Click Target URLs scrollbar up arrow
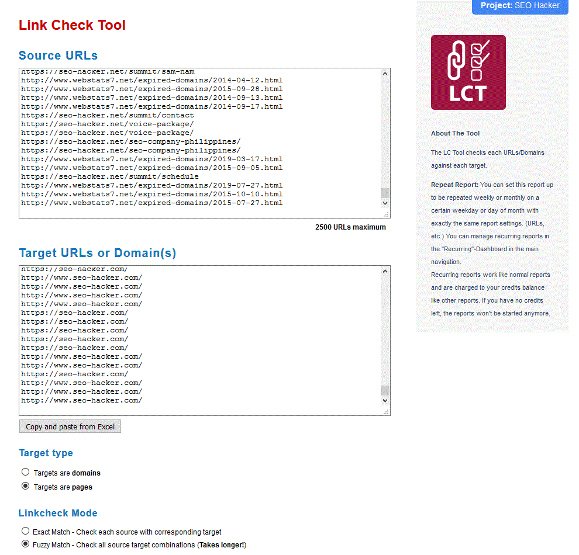 coord(385,271)
